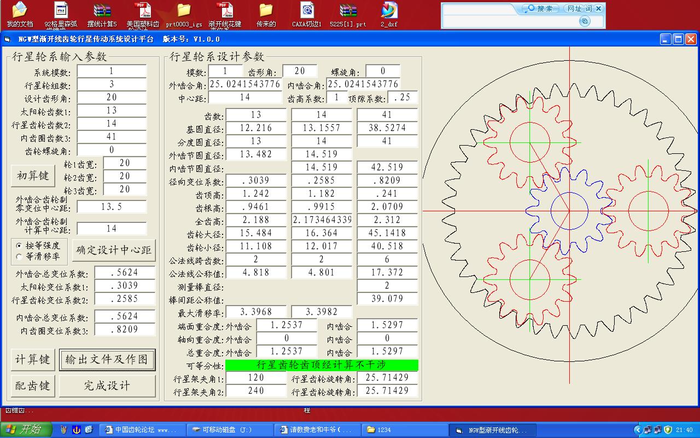Click the 外啮合总变位系数 field

pos(125,273)
